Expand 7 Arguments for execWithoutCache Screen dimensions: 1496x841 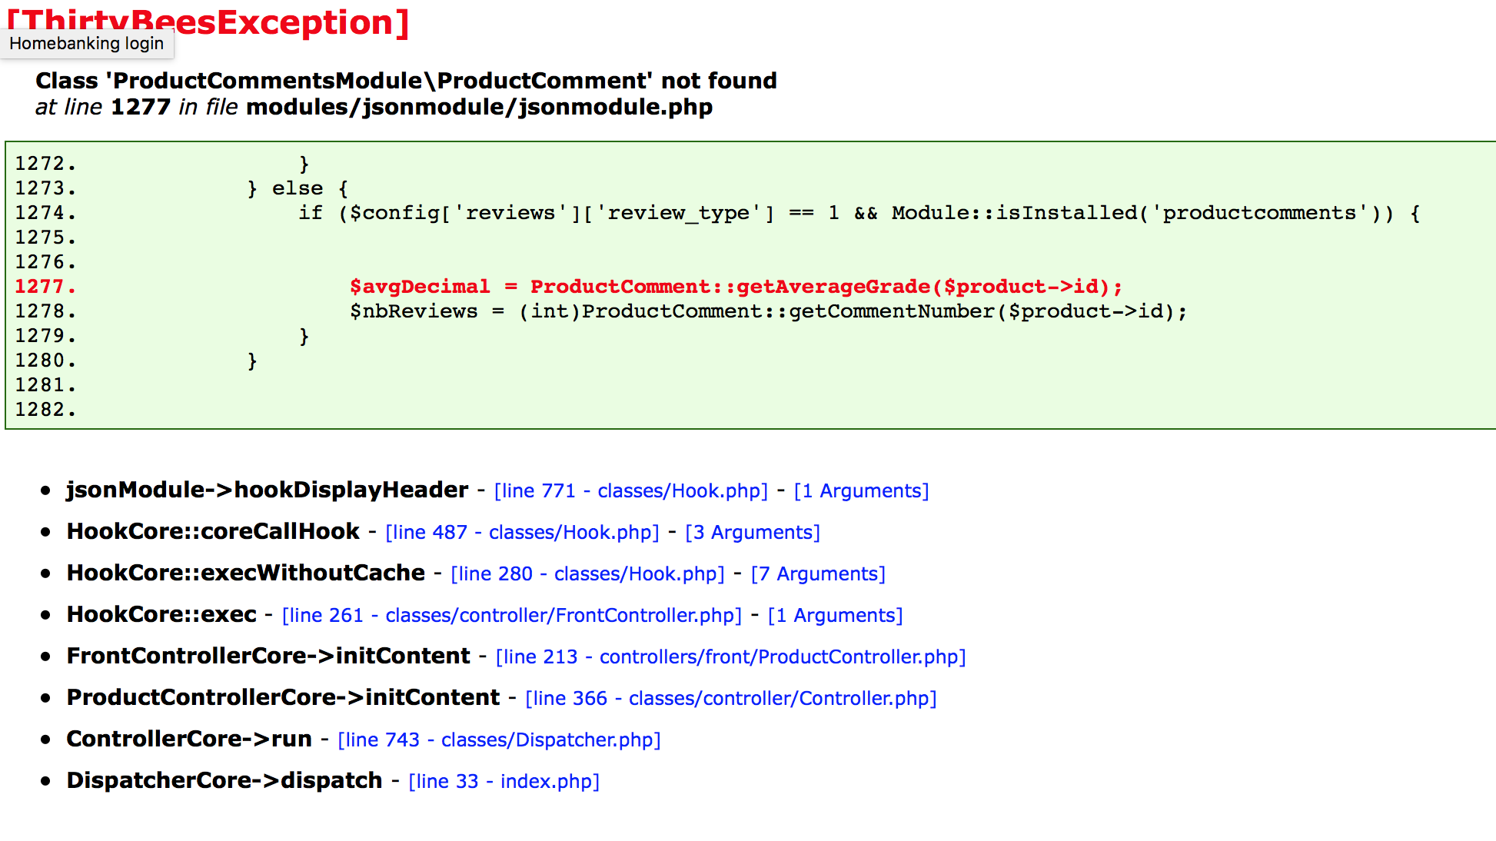click(818, 573)
